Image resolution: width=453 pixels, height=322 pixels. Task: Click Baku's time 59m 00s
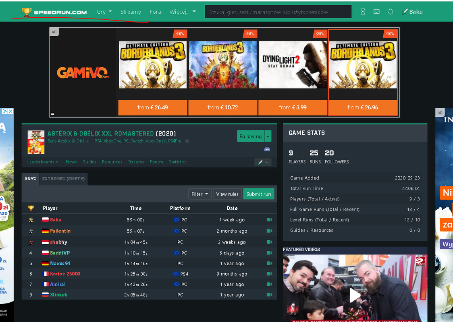(135, 220)
